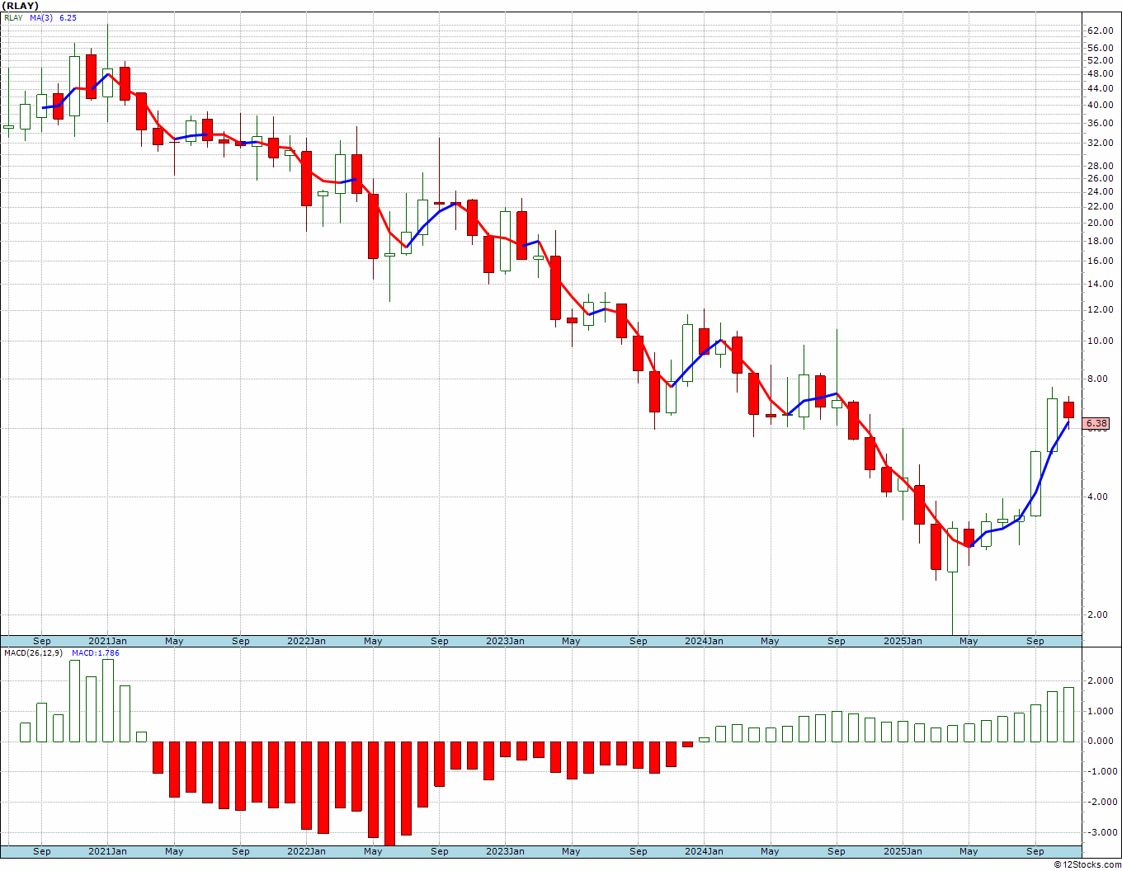Select the green RLAY legend label
The image size is (1122, 871).
click(13, 17)
